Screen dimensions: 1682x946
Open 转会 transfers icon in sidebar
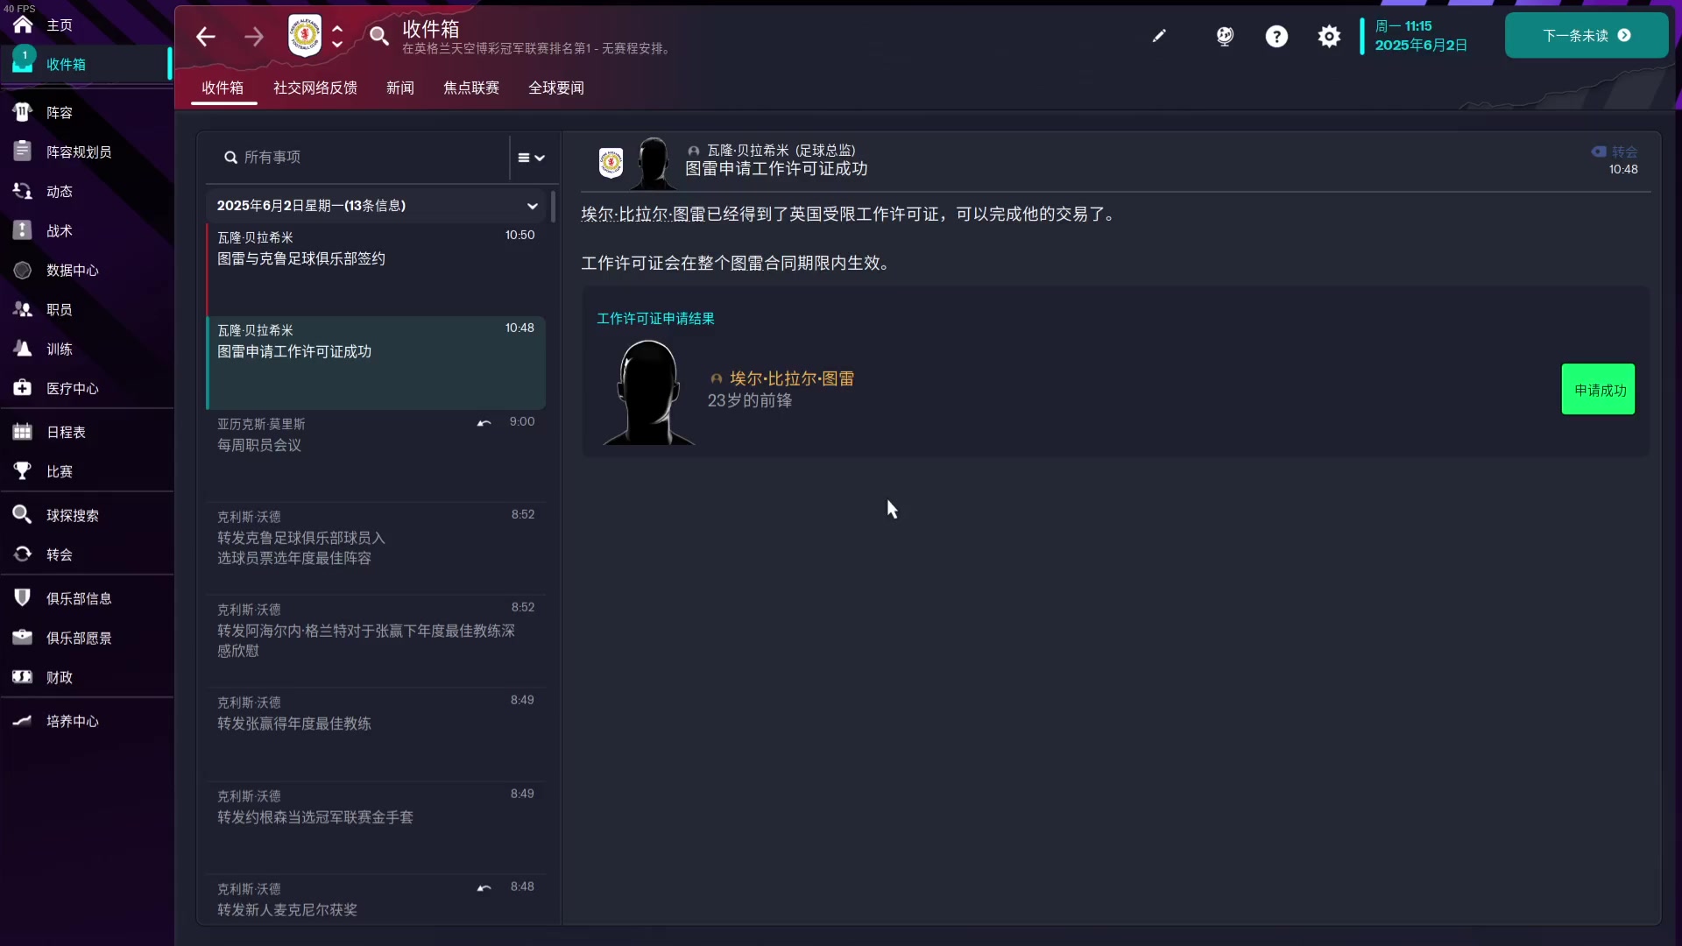23,554
